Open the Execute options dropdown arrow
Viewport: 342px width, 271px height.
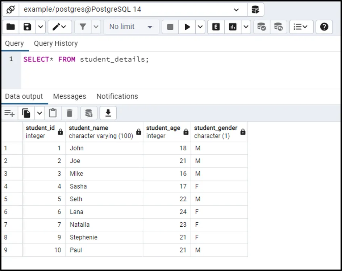pyautogui.click(x=201, y=27)
